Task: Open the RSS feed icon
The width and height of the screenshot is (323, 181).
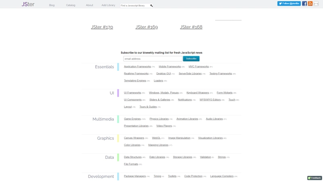Action: 310,4
